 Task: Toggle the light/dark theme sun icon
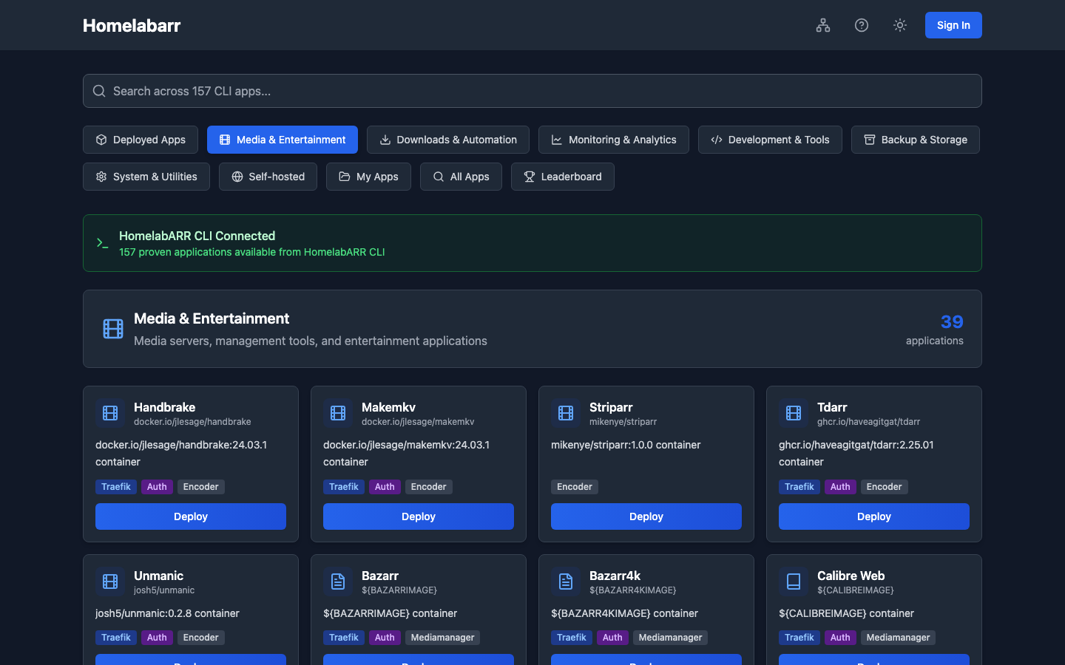(x=900, y=25)
